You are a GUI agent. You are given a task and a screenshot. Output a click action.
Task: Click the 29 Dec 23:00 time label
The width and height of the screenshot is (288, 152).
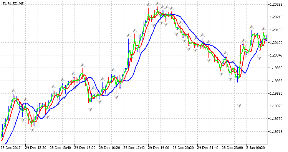tap(232, 147)
